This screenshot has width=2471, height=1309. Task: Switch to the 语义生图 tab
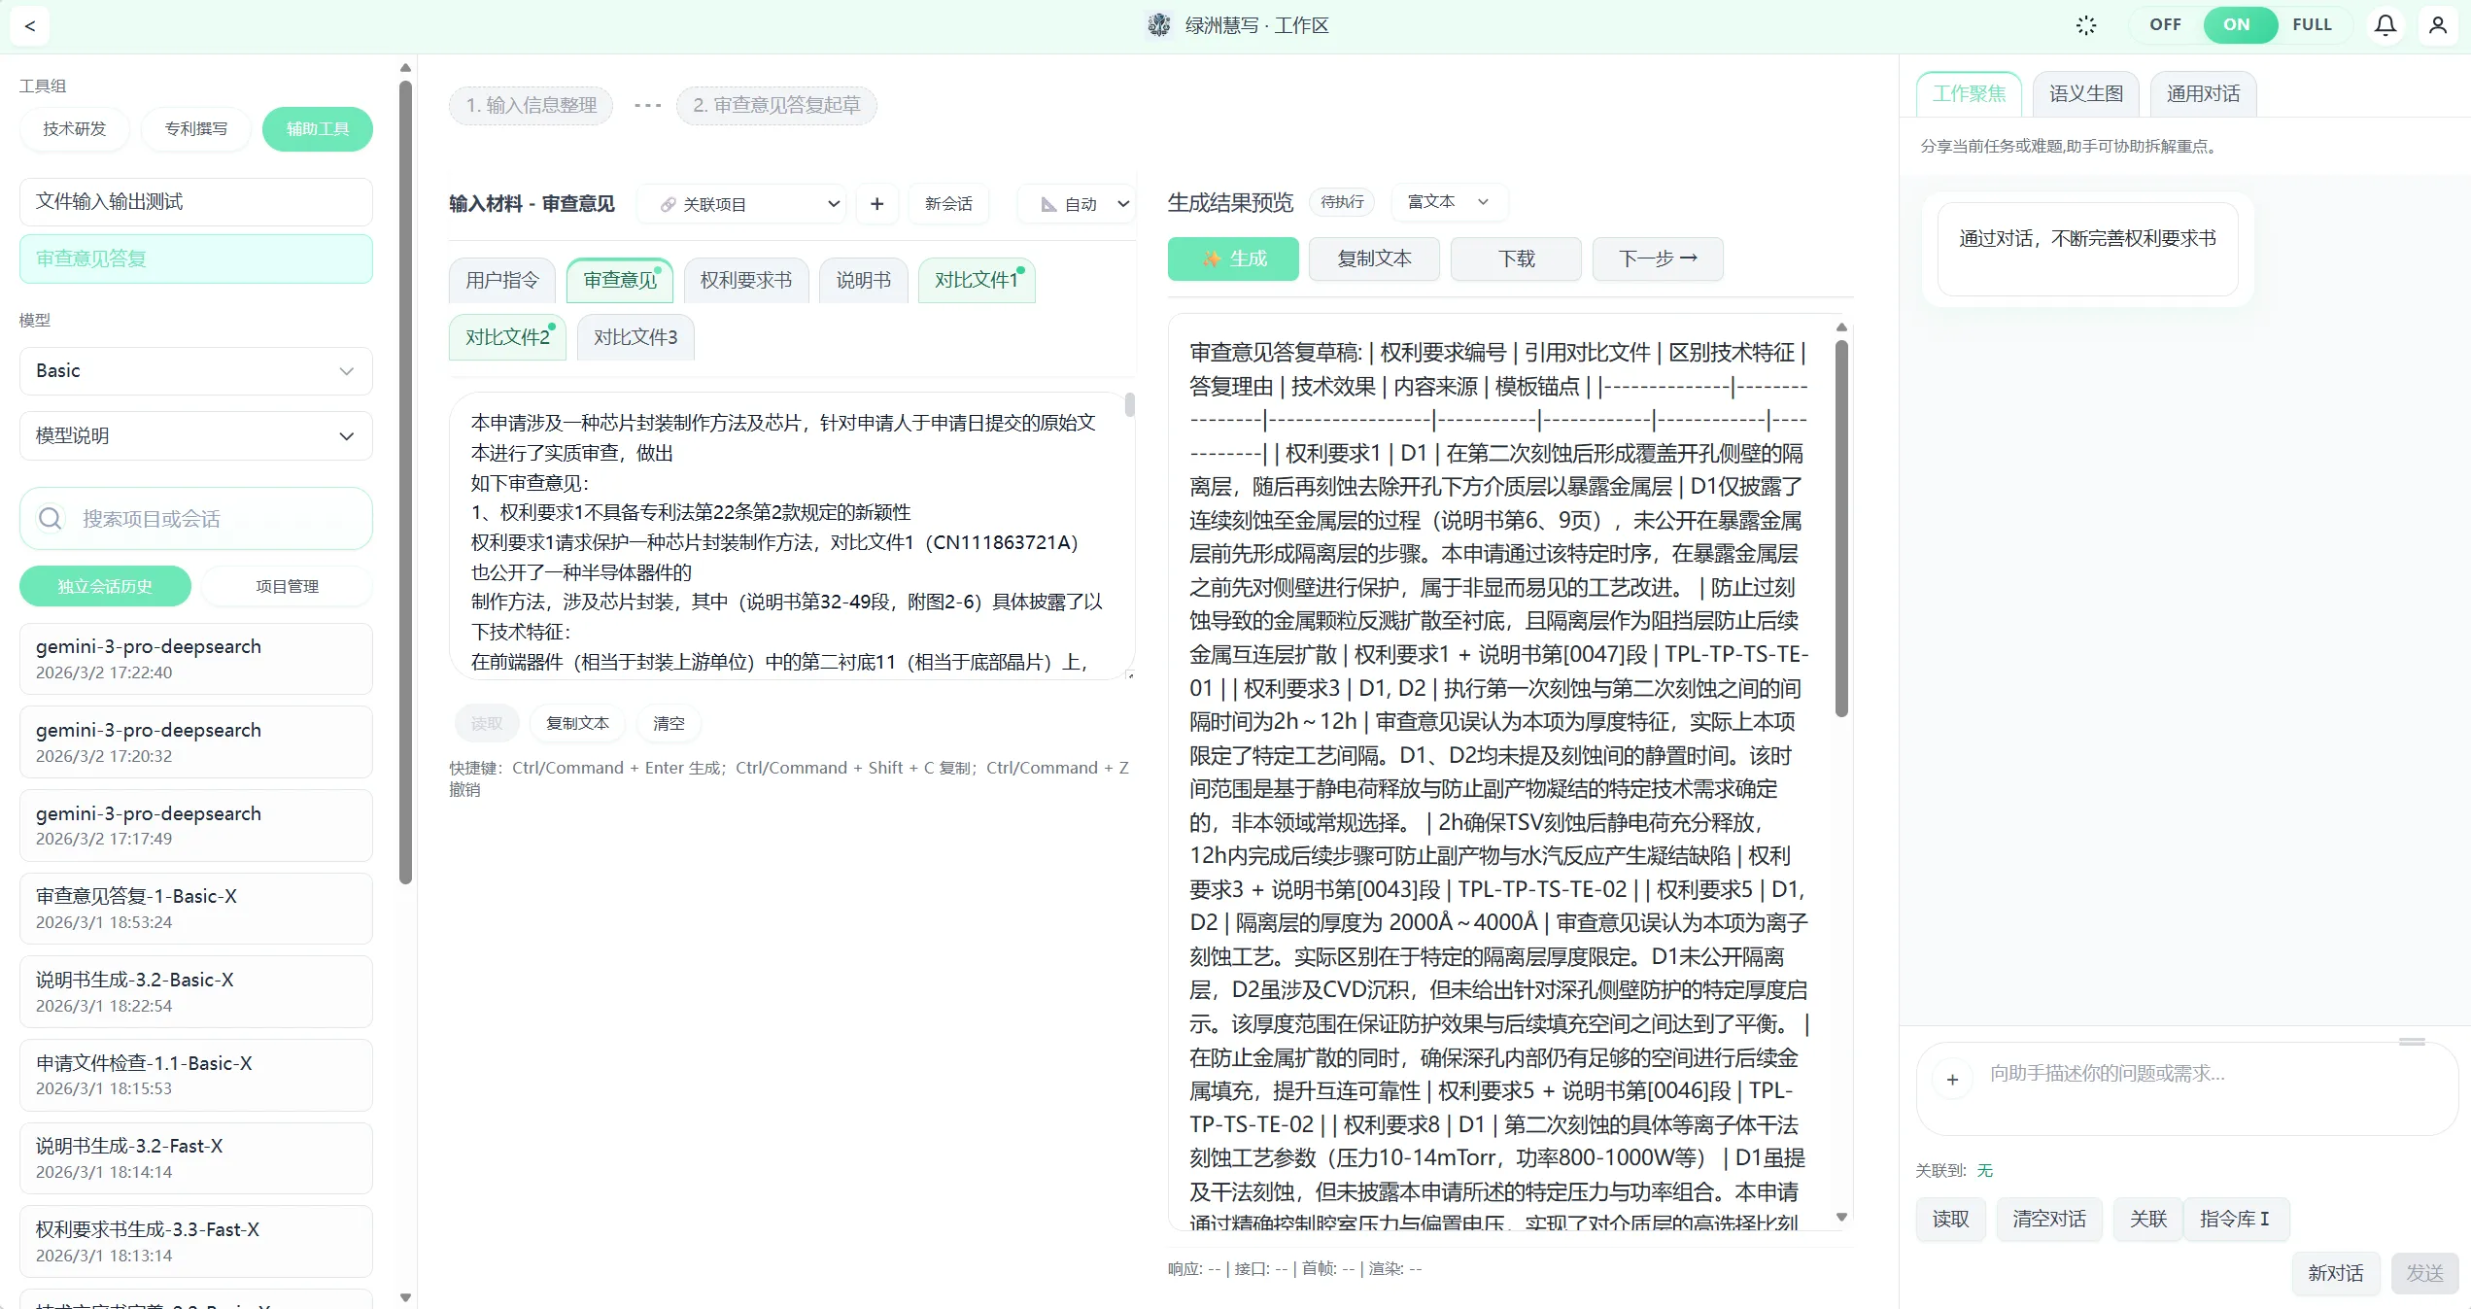point(2086,94)
